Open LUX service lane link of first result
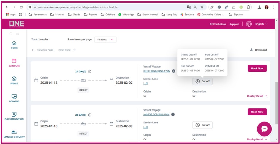This screenshot has width=280, height=144. click(145, 83)
